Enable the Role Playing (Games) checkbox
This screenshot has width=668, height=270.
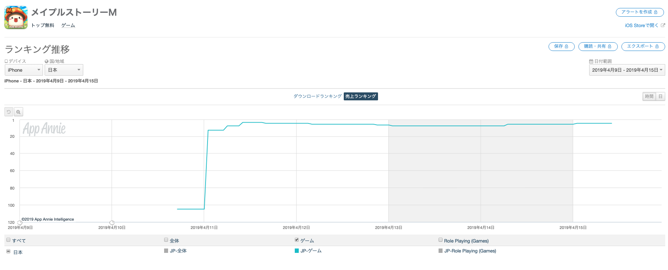coord(441,240)
